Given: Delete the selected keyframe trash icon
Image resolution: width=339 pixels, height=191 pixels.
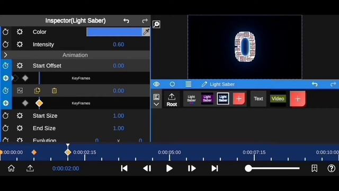Looking at the screenshot, I should click(x=54, y=91).
